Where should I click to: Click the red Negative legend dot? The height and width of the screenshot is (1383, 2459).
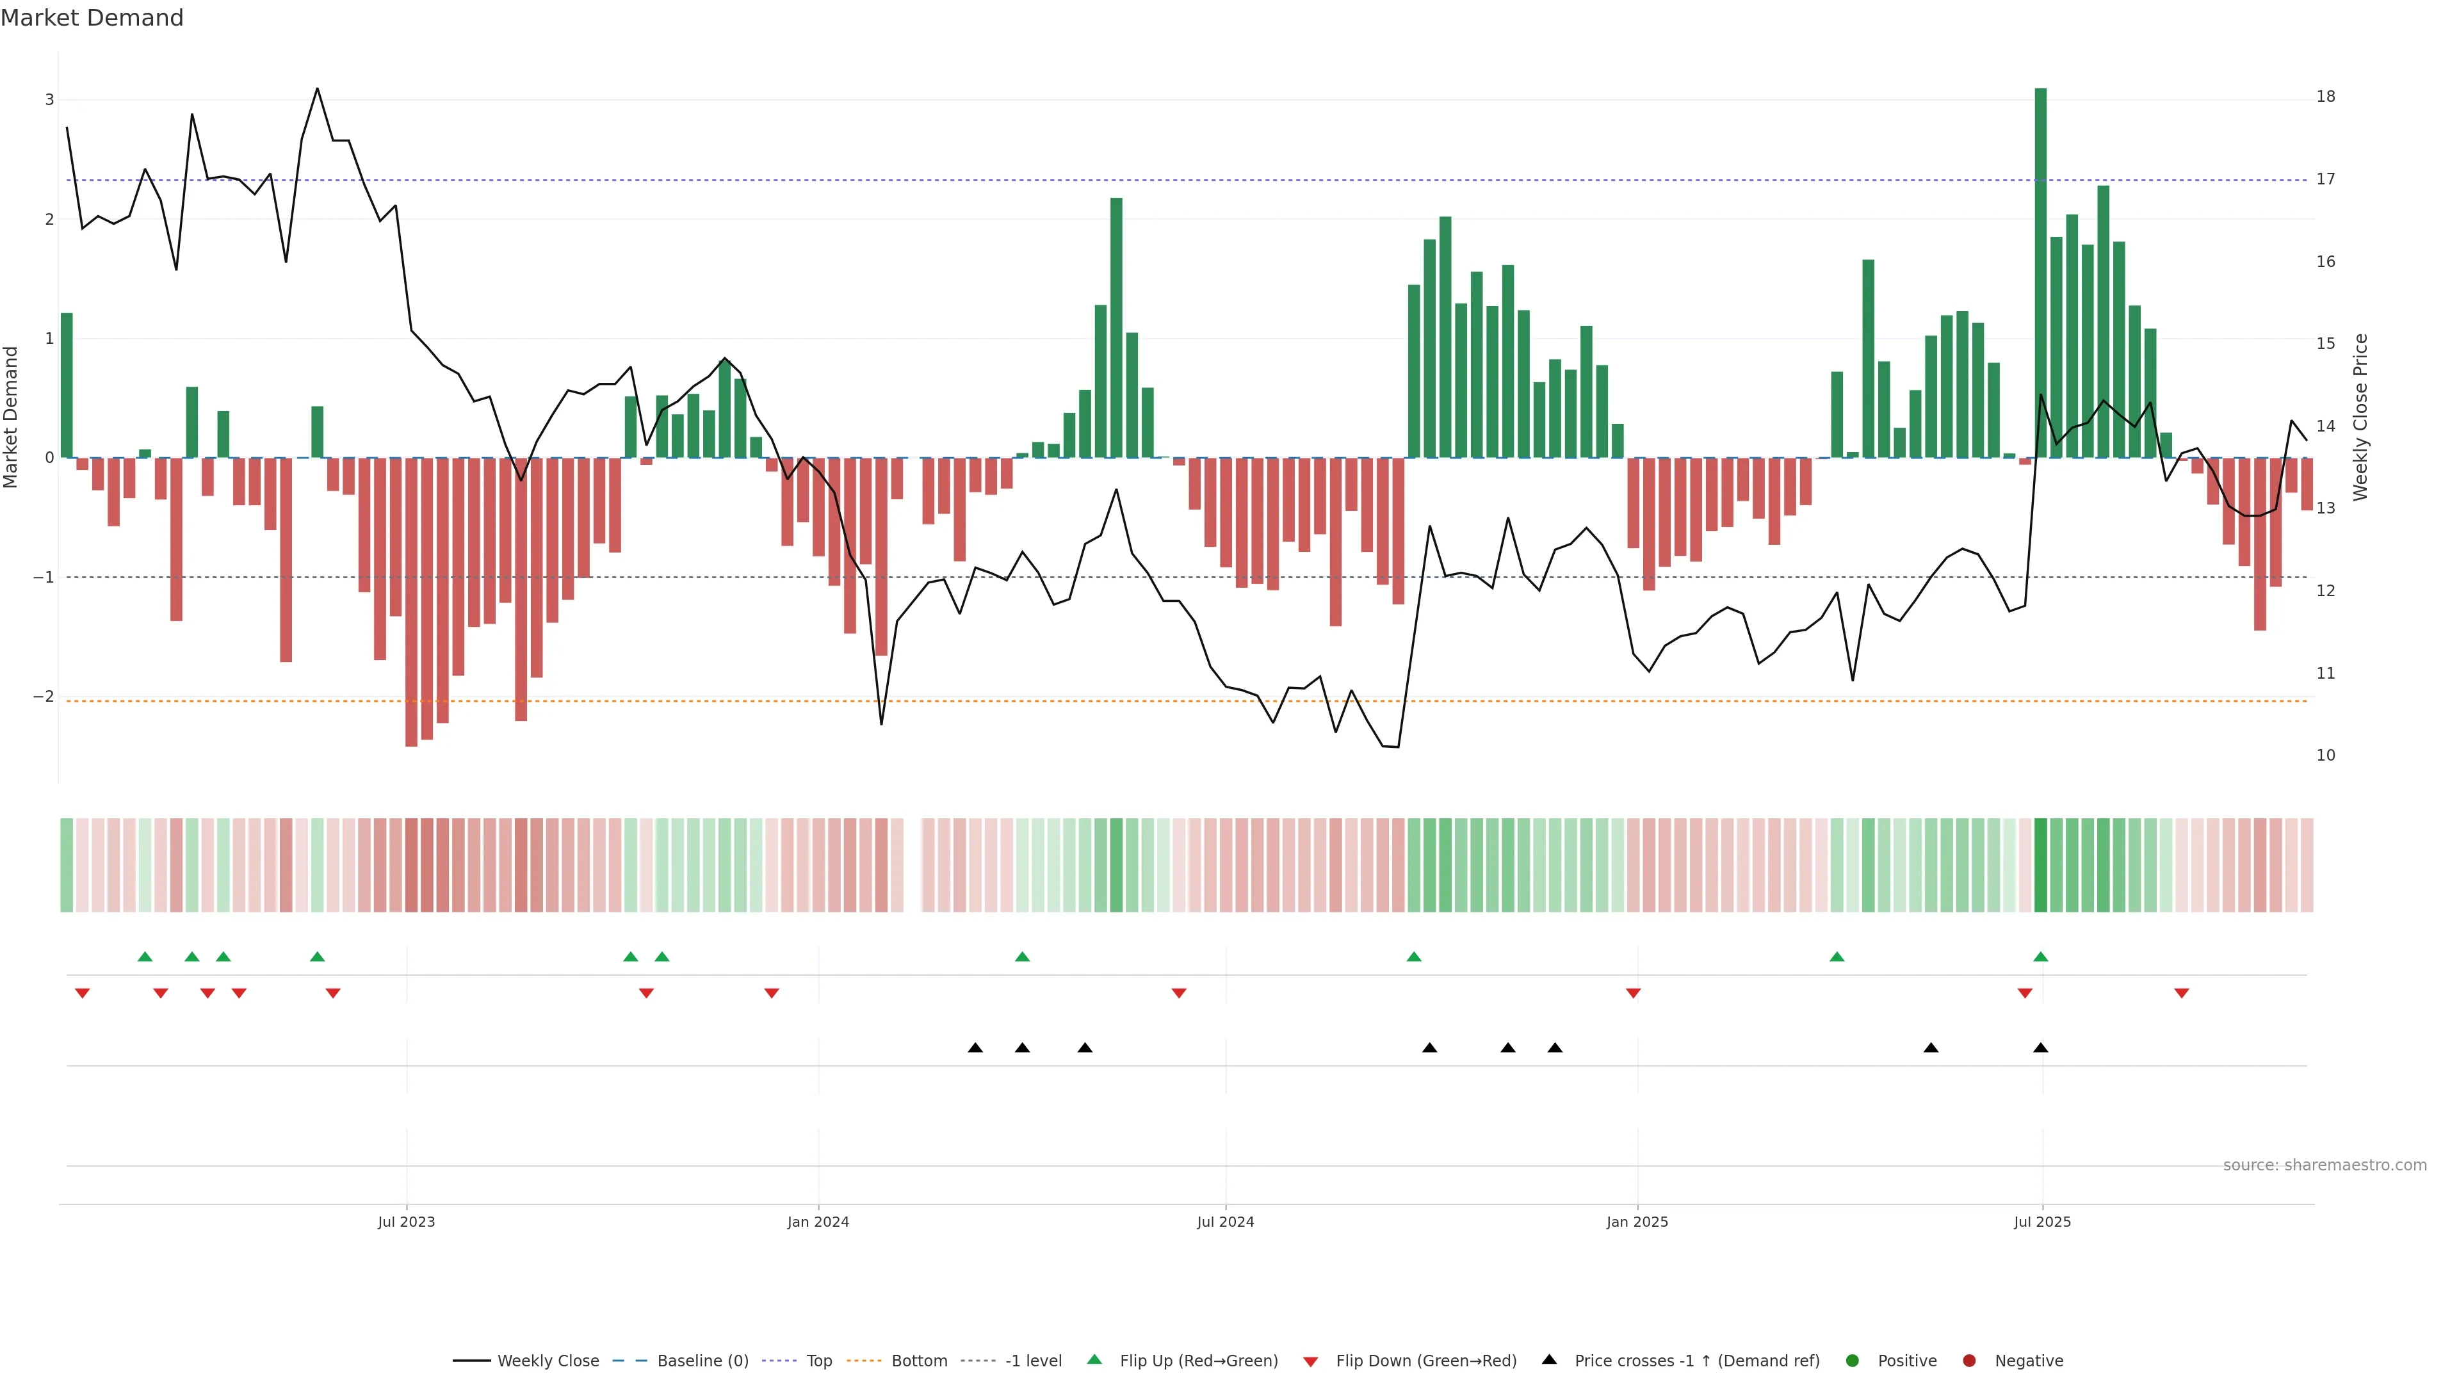pyautogui.click(x=1969, y=1361)
